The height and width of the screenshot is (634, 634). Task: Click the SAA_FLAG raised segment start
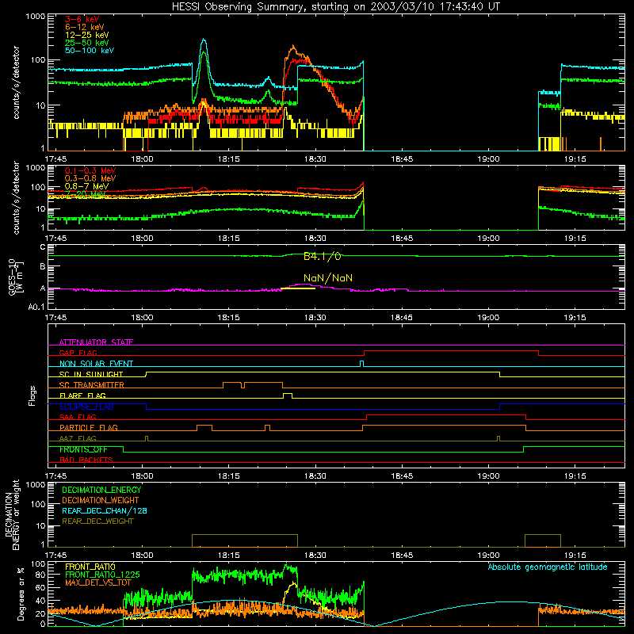pos(367,418)
